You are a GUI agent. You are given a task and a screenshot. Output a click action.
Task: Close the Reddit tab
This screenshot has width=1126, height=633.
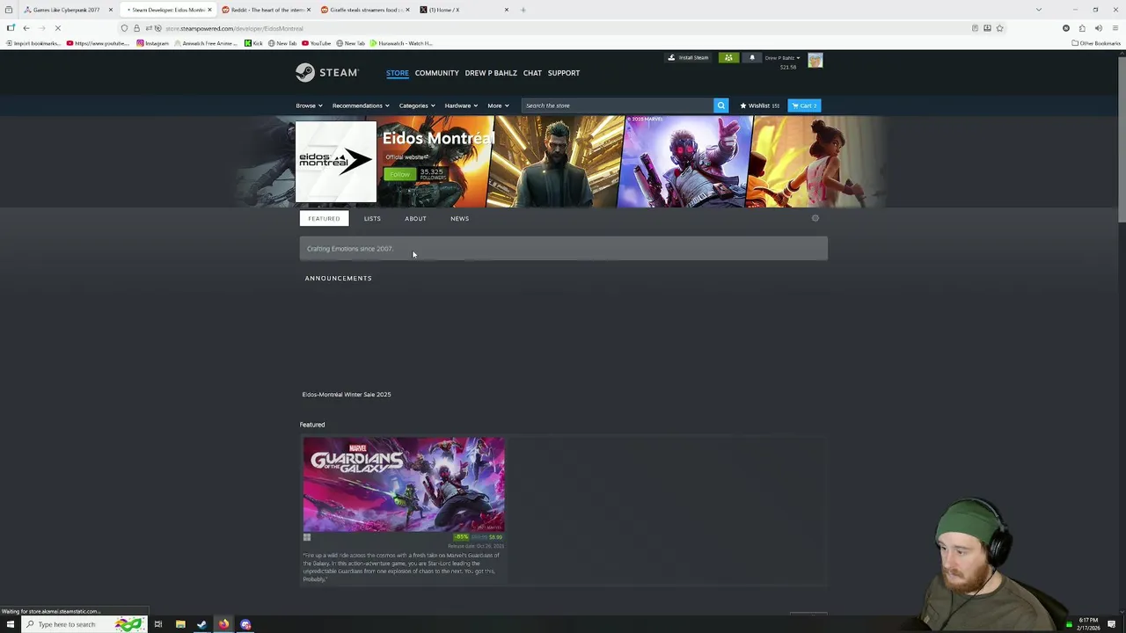click(308, 10)
